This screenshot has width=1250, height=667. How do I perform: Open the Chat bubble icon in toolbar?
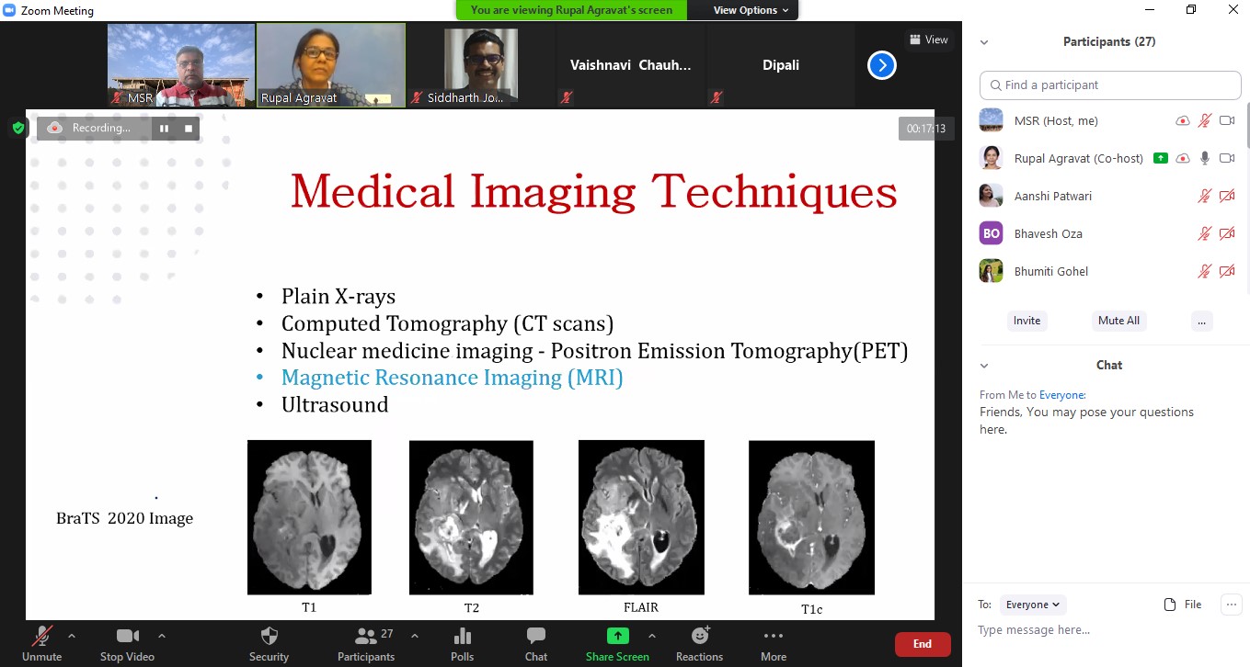535,637
